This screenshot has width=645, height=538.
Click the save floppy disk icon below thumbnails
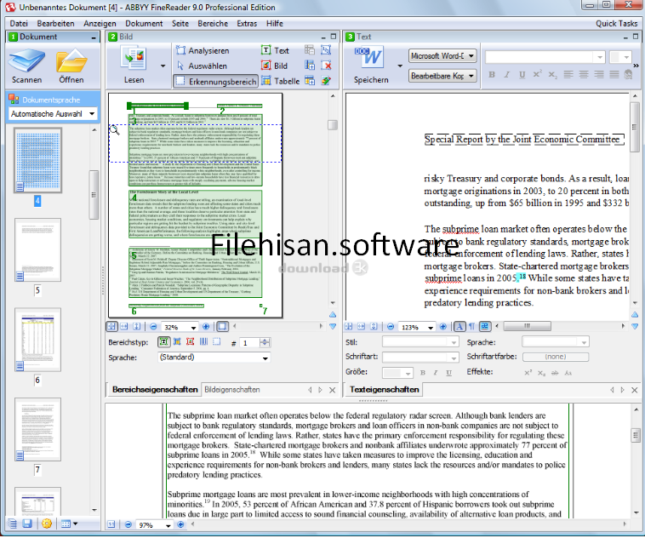pos(27,524)
